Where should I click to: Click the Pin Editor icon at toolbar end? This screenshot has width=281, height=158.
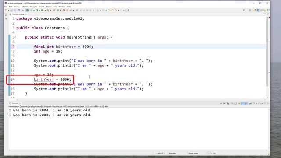coord(128,10)
